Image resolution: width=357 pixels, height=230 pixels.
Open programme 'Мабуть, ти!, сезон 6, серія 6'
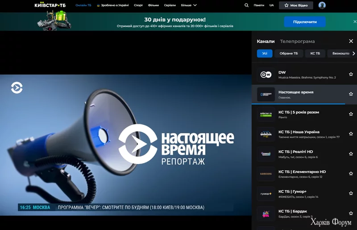tap(298, 157)
